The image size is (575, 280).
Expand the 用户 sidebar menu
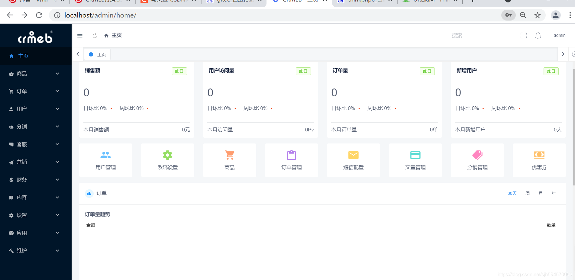(36, 109)
